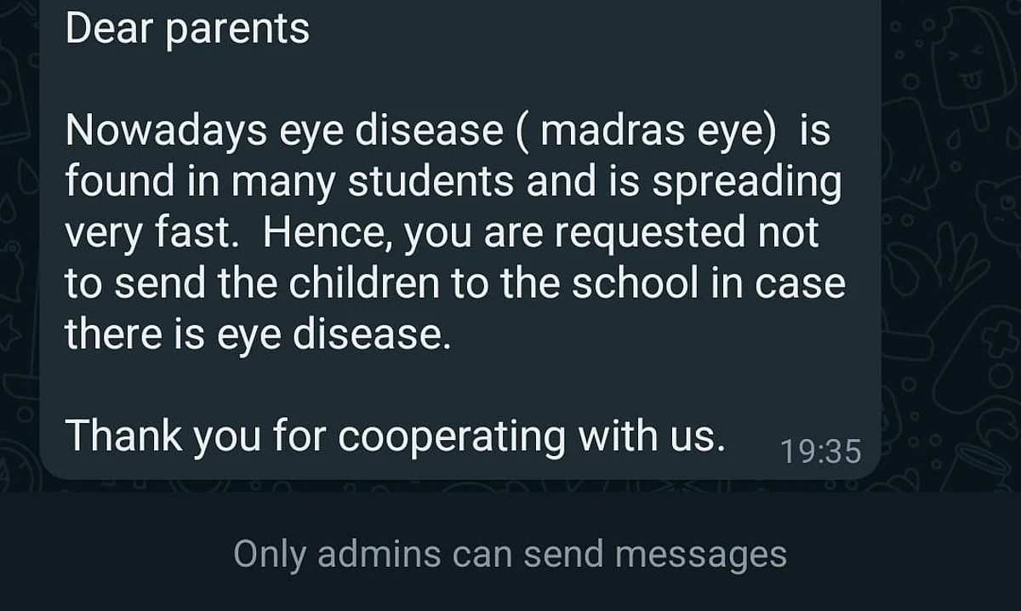Click the blank line above "Thank you"
This screenshot has width=1021, height=611.
tap(459, 385)
